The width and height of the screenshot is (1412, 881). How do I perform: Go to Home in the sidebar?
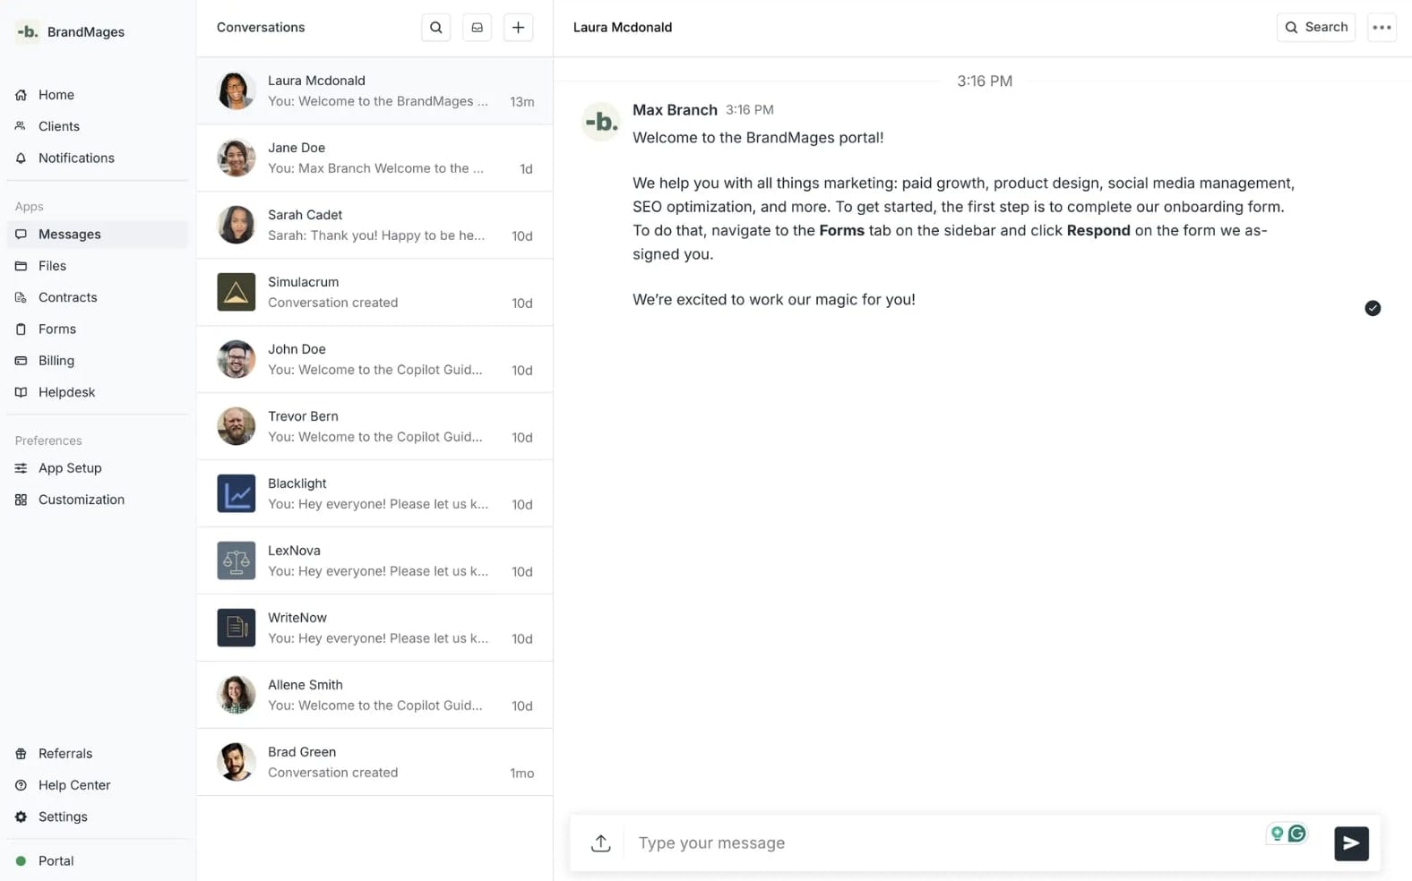pos(98,95)
